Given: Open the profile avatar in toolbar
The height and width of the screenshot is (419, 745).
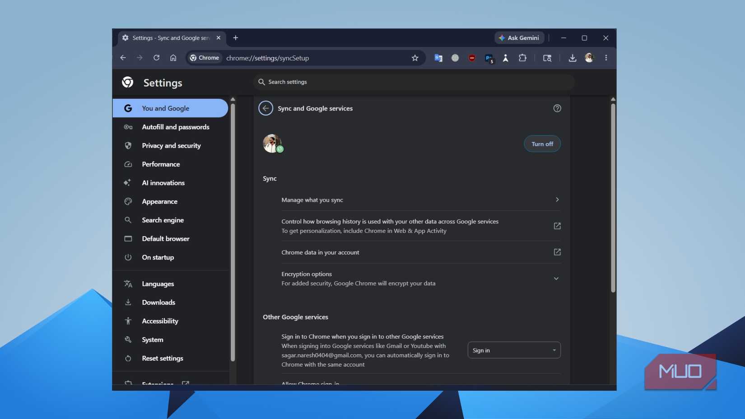Looking at the screenshot, I should (589, 58).
